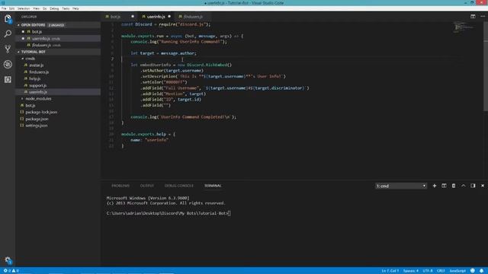Click the feedback smiley in status bar
Screen dimensions: 488x274
(473, 271)
